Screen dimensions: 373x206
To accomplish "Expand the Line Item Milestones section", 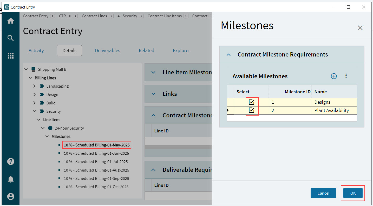I will click(x=153, y=73).
